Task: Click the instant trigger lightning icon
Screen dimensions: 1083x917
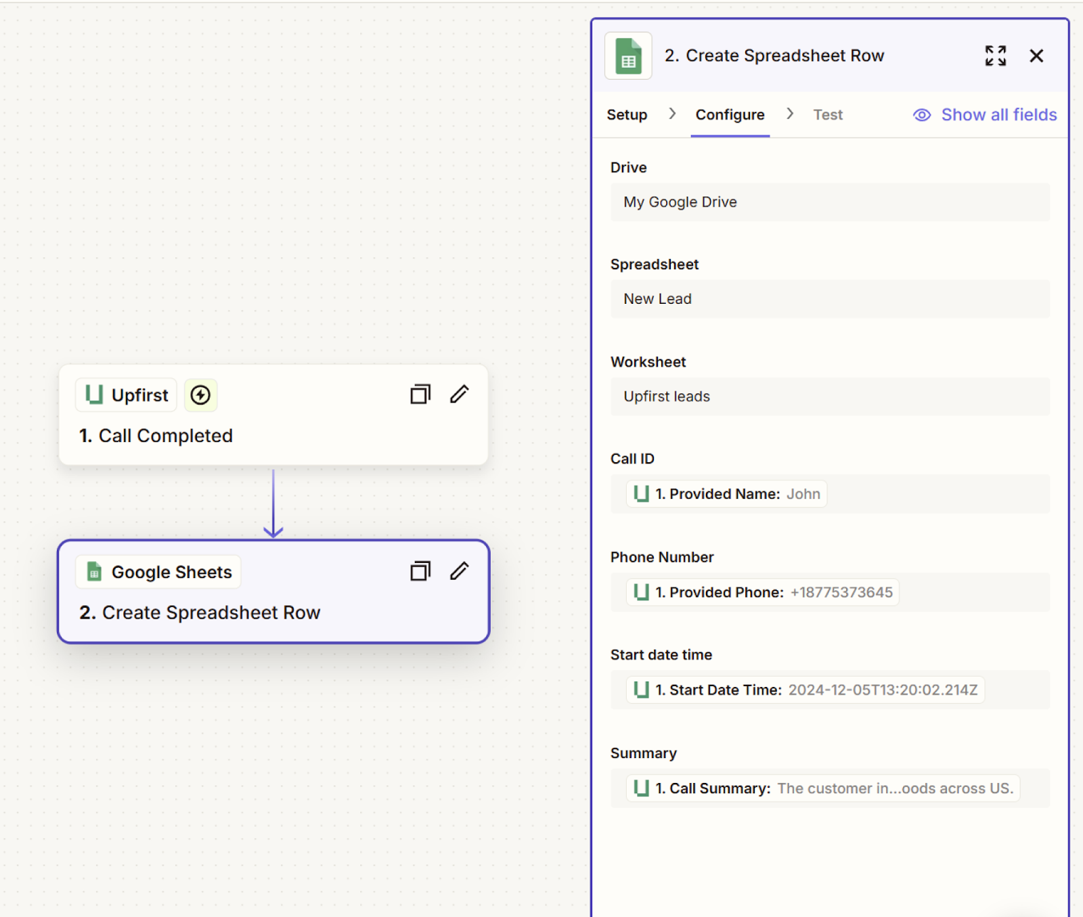Action: tap(200, 395)
